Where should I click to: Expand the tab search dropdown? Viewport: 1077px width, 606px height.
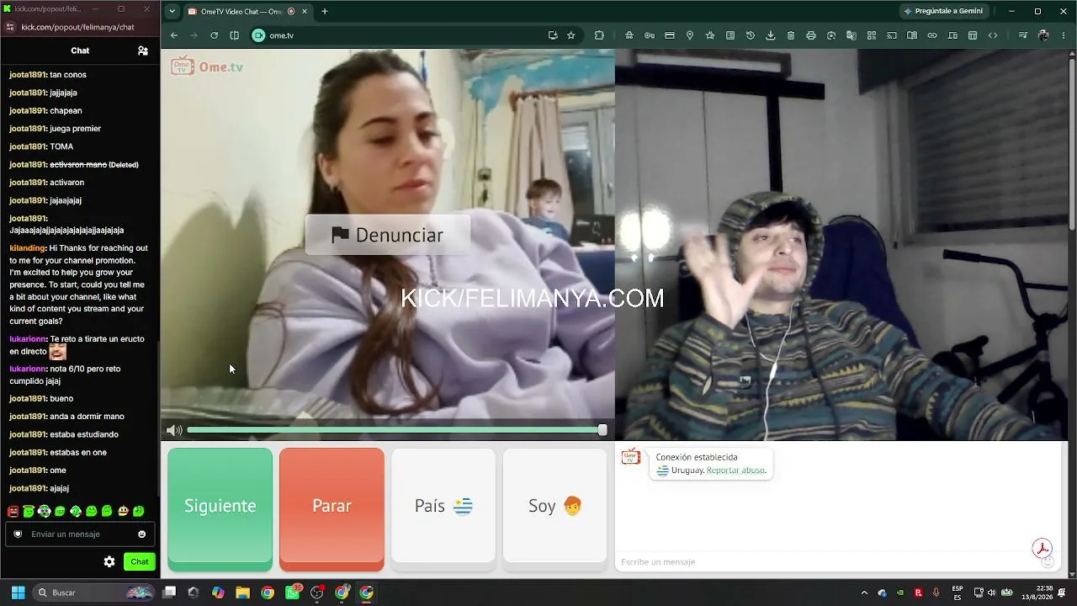coord(172,12)
